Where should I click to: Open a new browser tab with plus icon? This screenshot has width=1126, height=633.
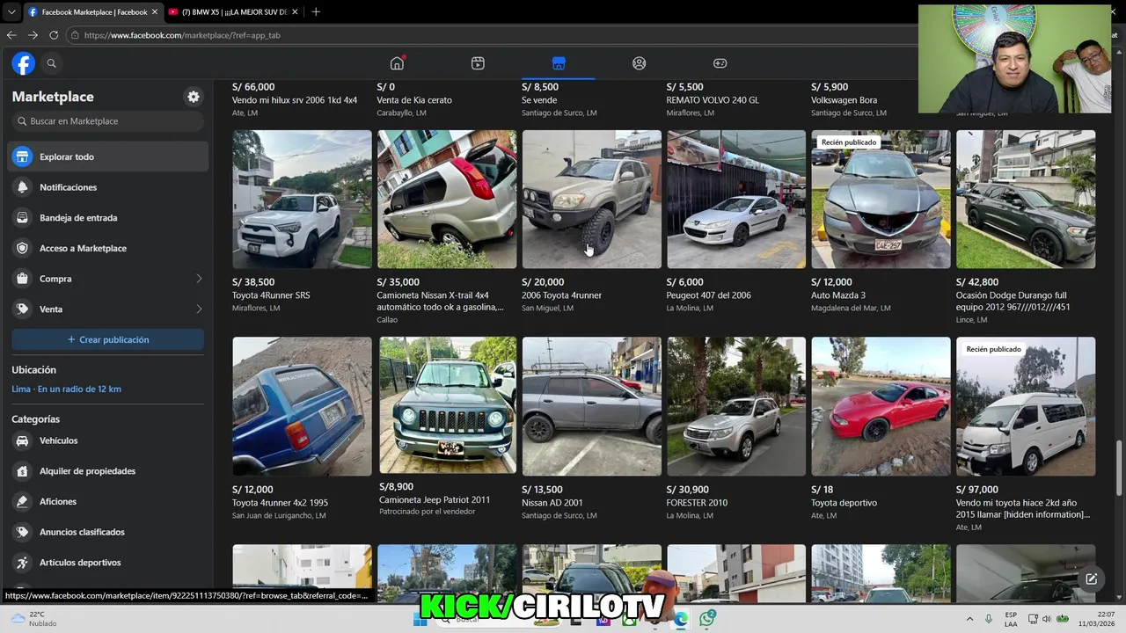click(316, 11)
